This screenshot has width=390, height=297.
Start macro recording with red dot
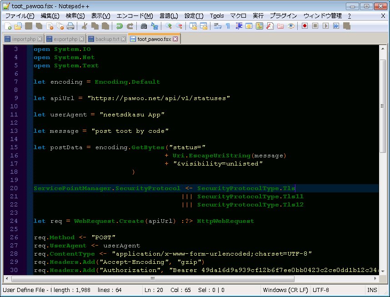click(x=305, y=26)
